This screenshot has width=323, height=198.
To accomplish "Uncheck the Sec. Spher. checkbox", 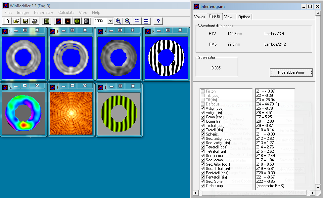I will pos(203,181).
